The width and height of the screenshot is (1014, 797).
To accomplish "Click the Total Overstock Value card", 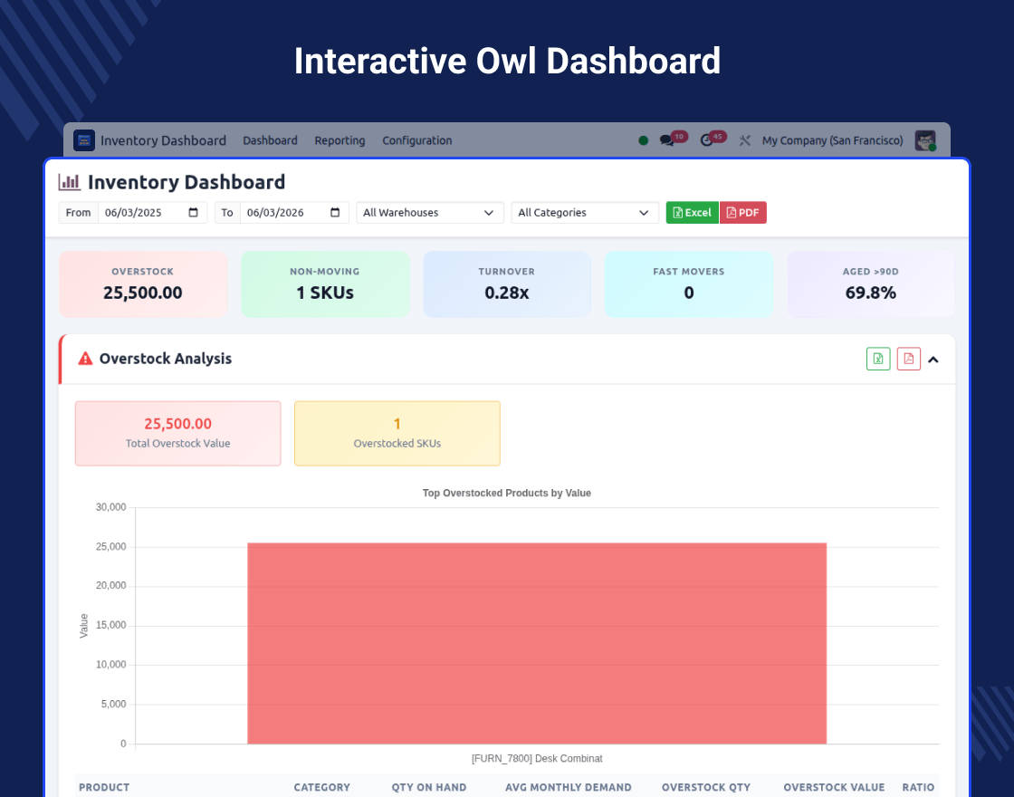I will tap(177, 434).
